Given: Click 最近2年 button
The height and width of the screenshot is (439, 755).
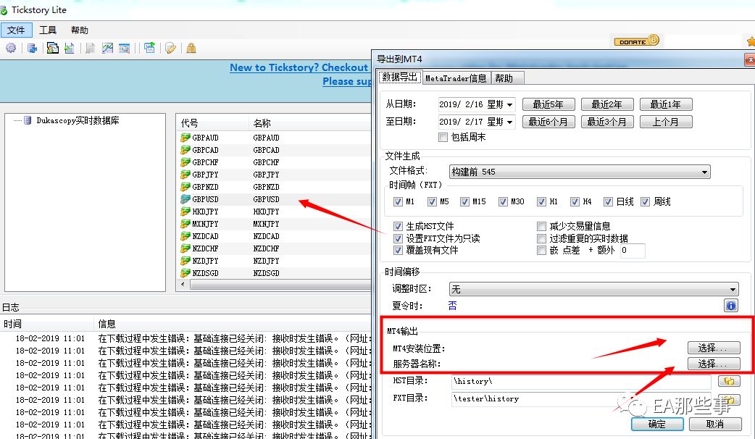Looking at the screenshot, I should point(606,104).
